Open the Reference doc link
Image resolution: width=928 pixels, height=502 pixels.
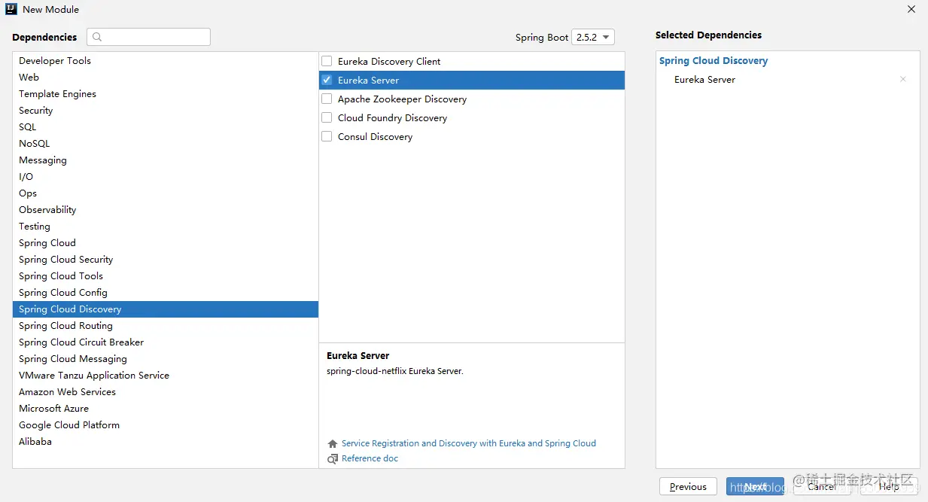point(370,458)
